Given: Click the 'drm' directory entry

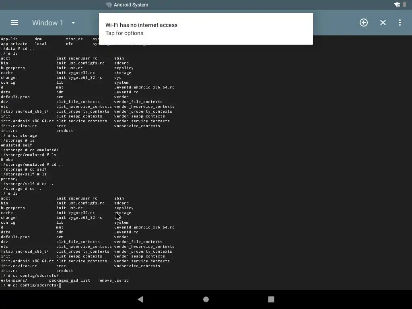Looking at the screenshot, I should pyautogui.click(x=38, y=39).
